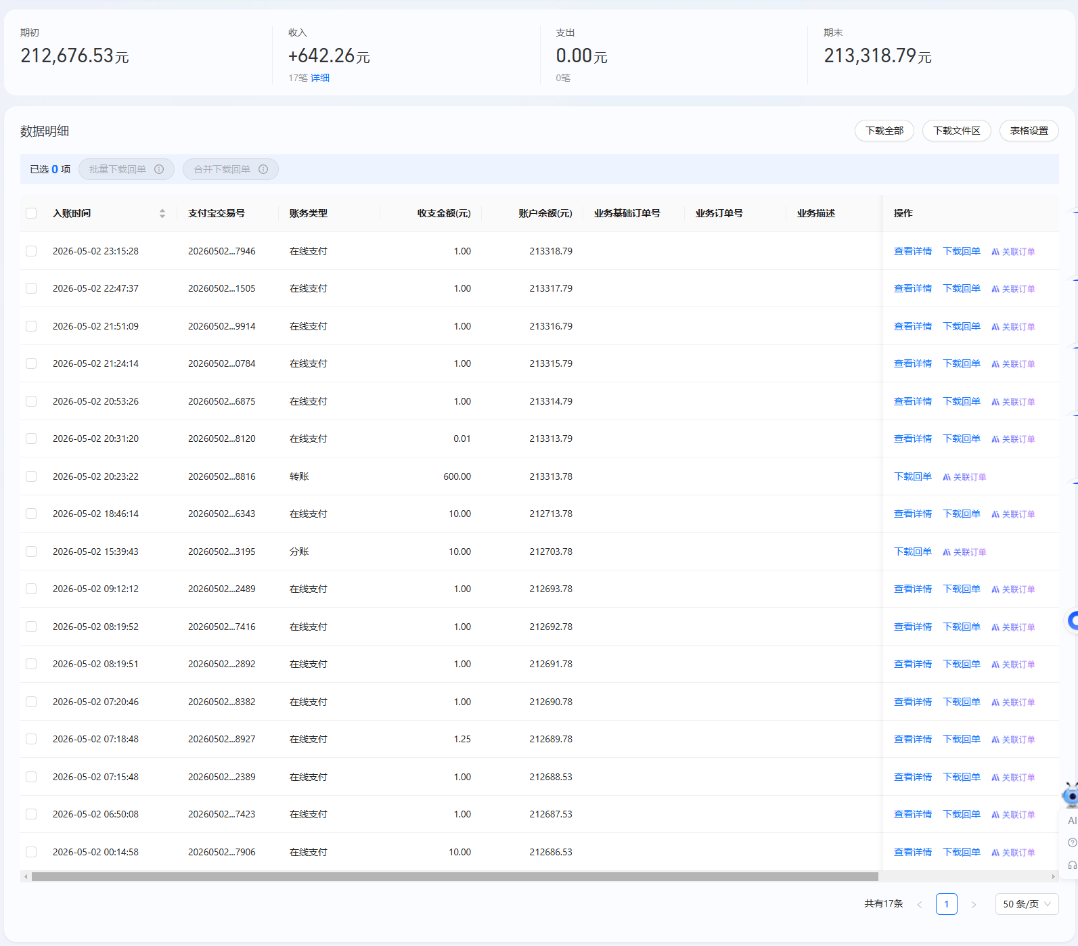This screenshot has height=946, width=1078.
Task: Open 关联订单 for transaction 20260502...2489
Action: coord(1013,589)
